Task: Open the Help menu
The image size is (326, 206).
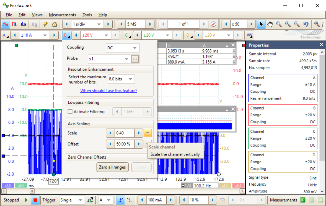Action: tap(103, 15)
